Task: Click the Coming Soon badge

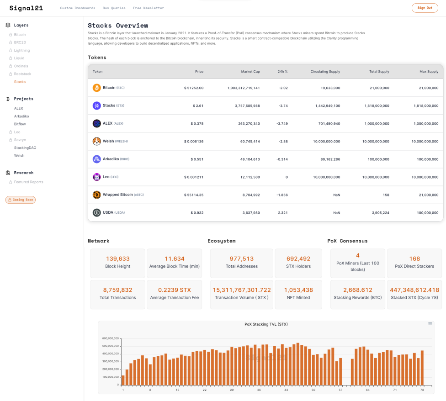Action: pos(20,200)
